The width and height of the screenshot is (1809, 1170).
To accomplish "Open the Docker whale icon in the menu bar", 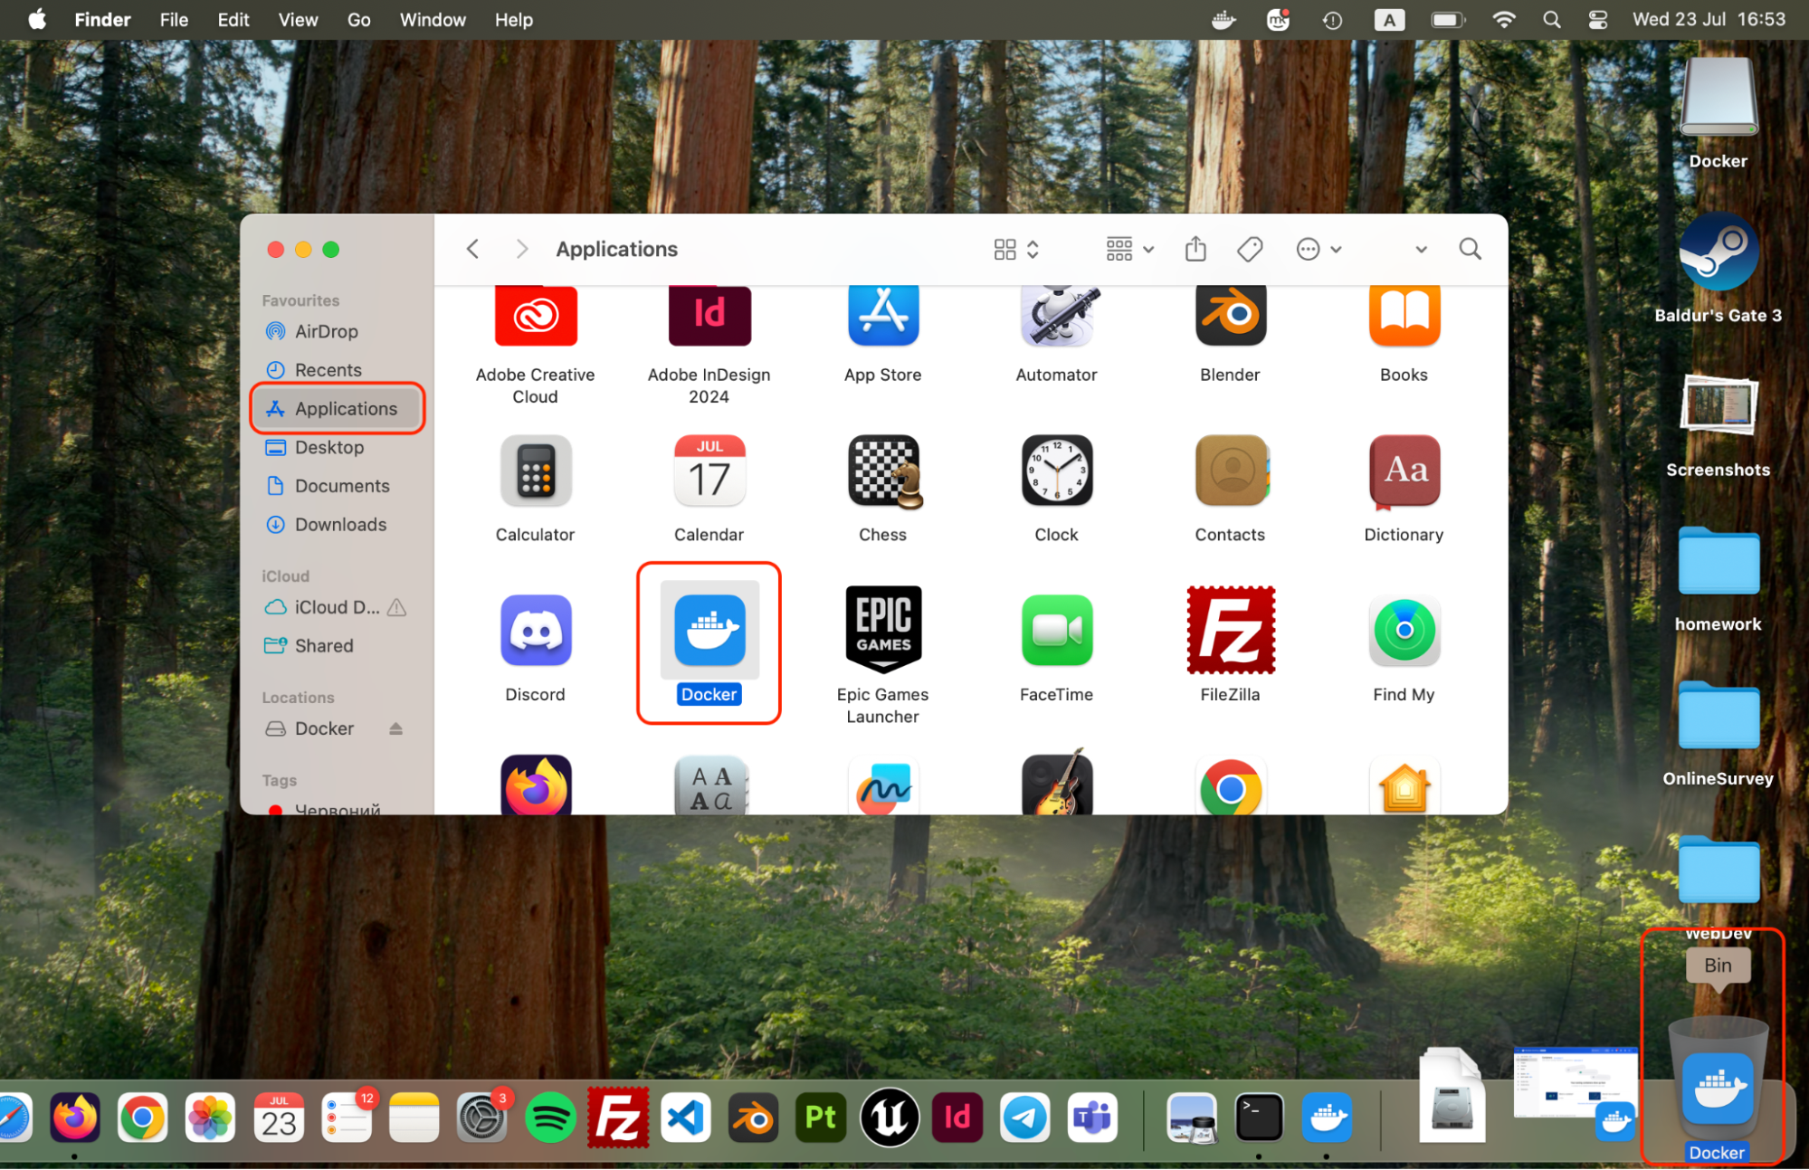I will 1223,19.
